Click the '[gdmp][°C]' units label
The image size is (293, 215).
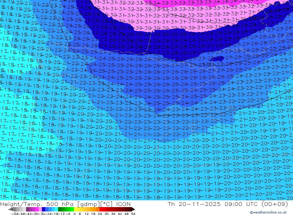coord(95,204)
